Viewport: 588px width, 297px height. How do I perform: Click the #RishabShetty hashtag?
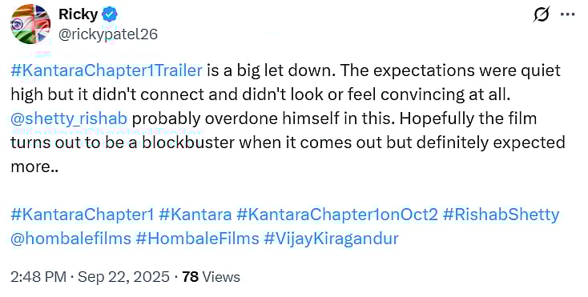coord(501,215)
